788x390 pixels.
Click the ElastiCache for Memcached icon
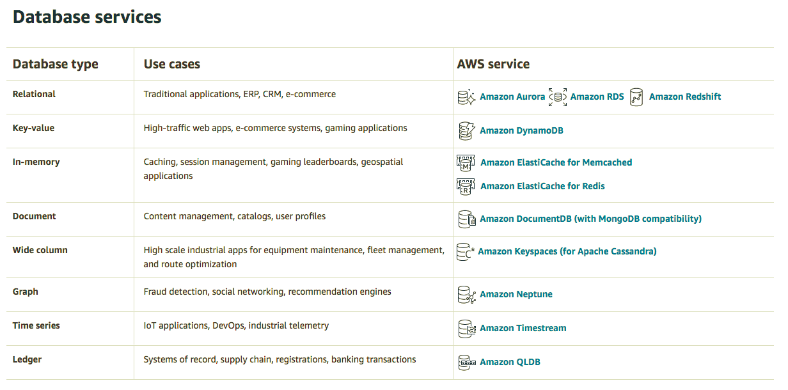[x=466, y=162]
